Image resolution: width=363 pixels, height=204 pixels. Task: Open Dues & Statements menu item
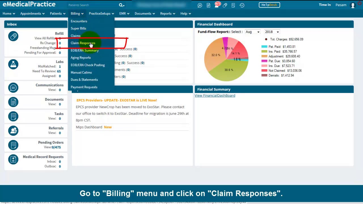point(84,80)
